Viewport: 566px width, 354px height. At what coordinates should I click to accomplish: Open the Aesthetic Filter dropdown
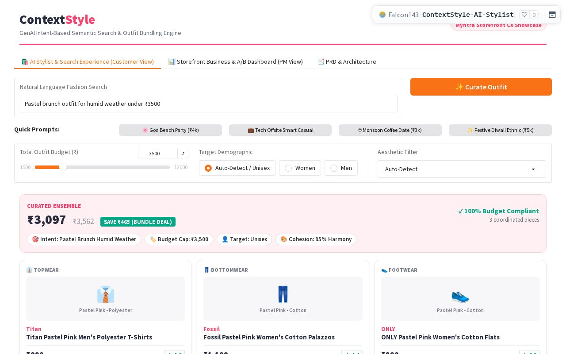click(462, 169)
